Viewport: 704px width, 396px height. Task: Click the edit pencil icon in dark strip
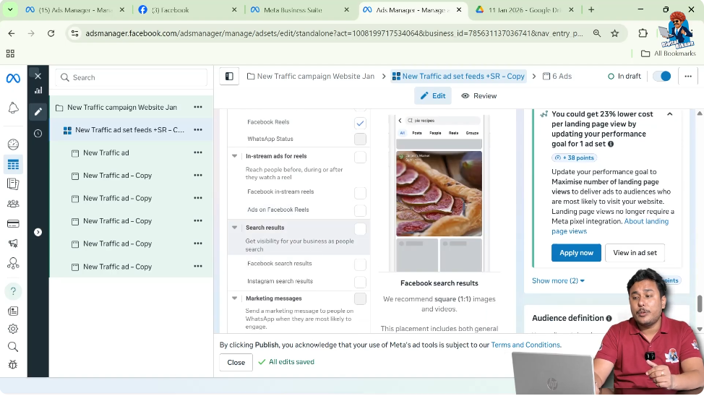pyautogui.click(x=38, y=111)
